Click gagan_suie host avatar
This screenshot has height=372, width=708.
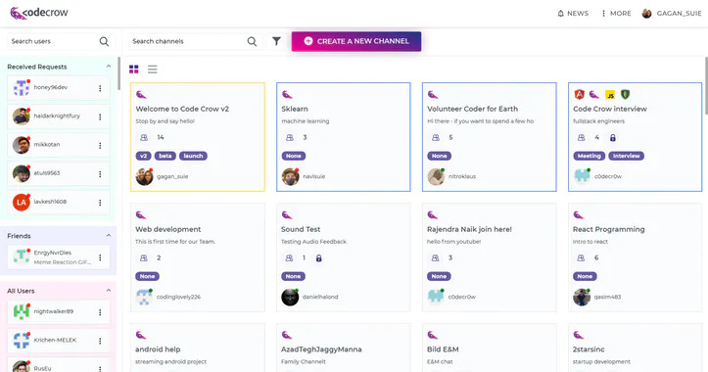coord(145,176)
